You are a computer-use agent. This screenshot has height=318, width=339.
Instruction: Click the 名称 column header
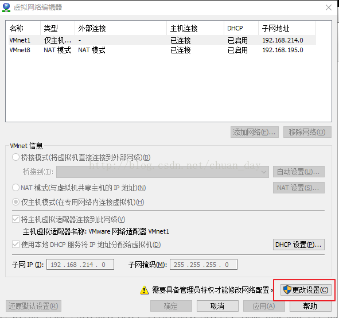pos(25,28)
